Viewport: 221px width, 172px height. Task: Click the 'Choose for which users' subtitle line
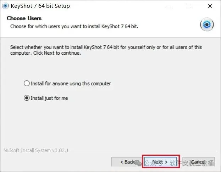(74, 26)
